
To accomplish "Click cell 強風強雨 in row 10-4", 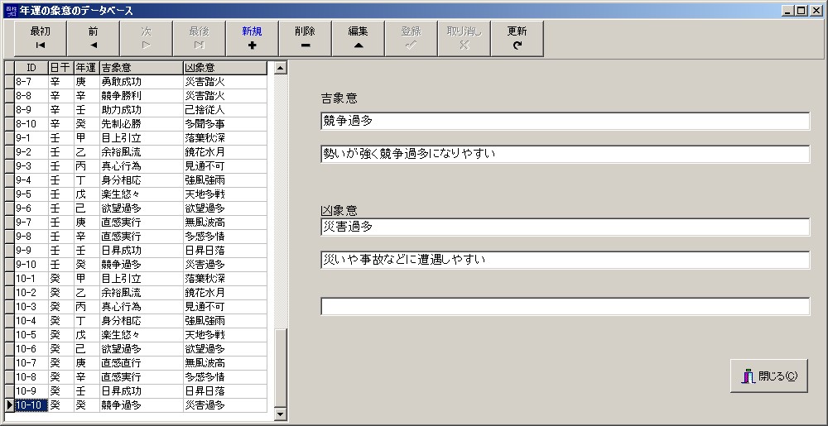I will (225, 321).
